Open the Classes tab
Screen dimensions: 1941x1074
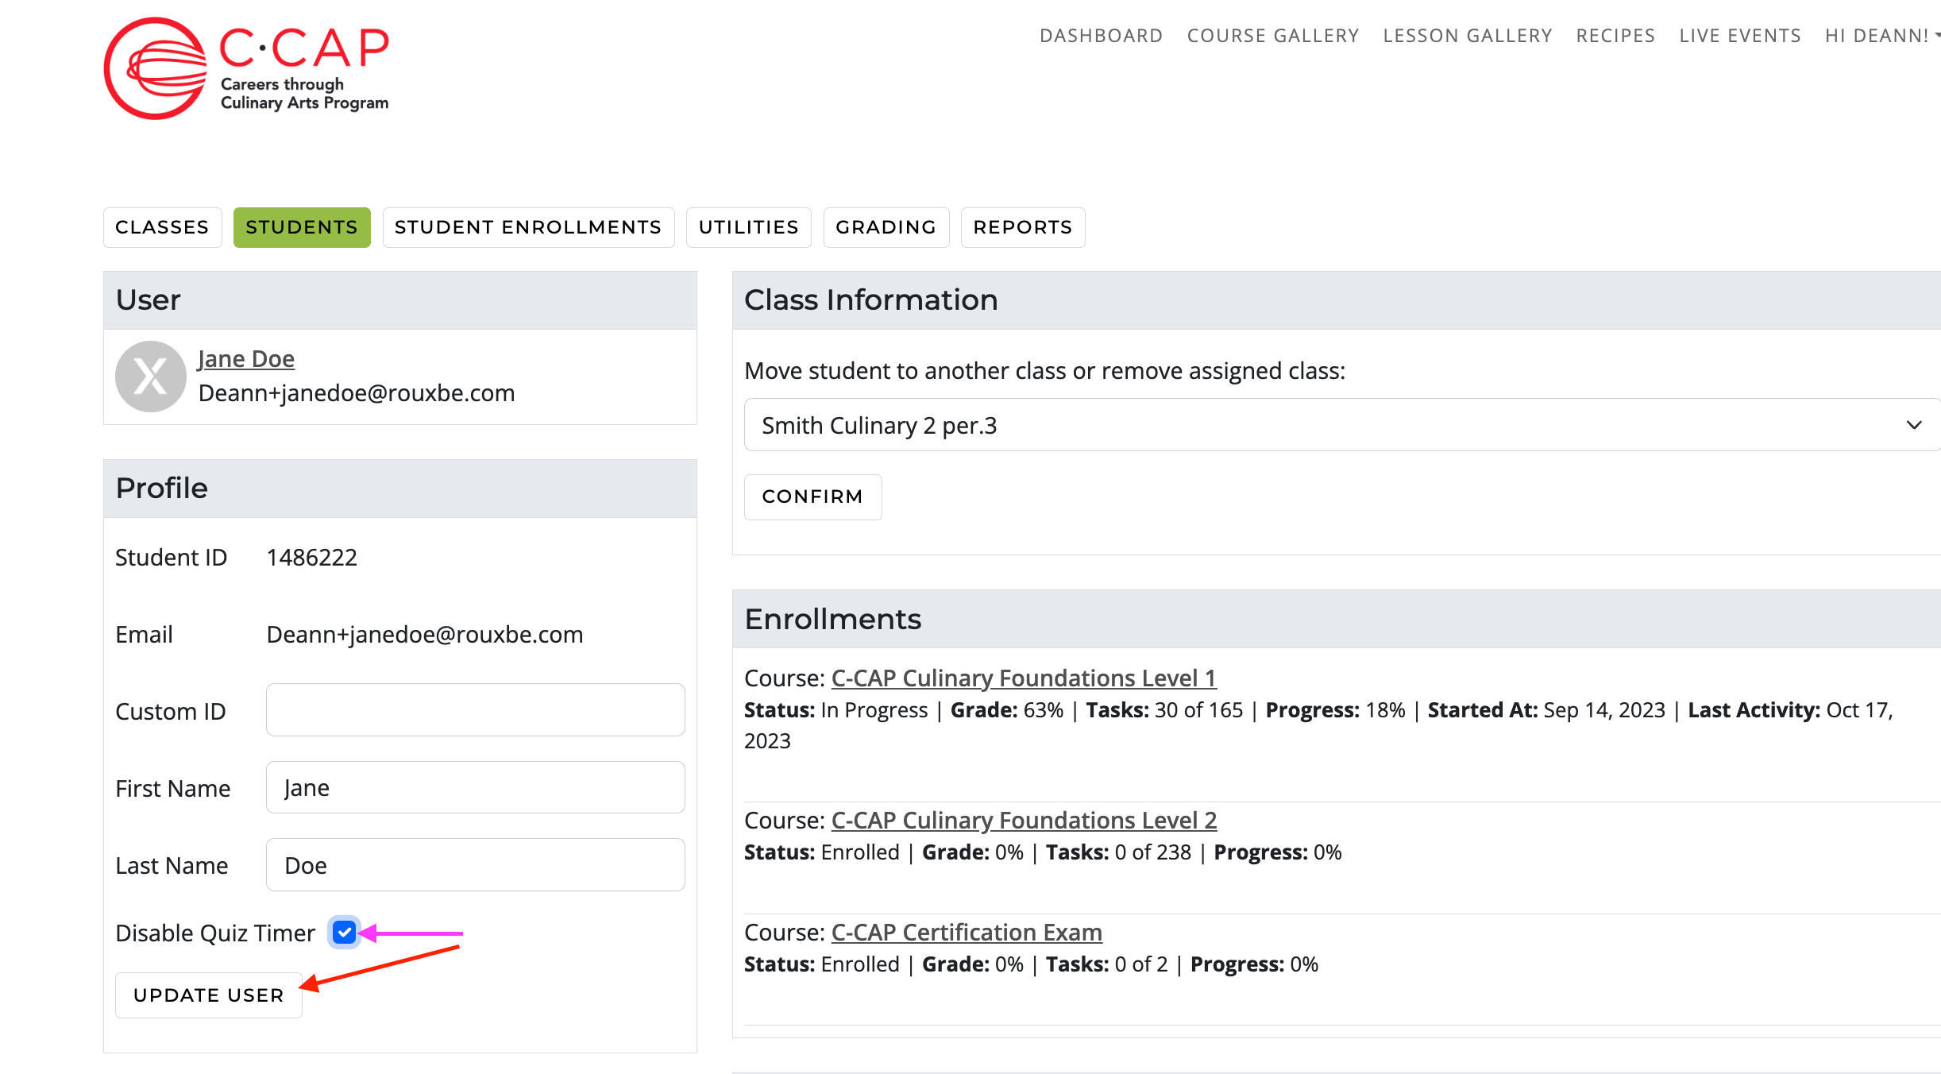(162, 227)
